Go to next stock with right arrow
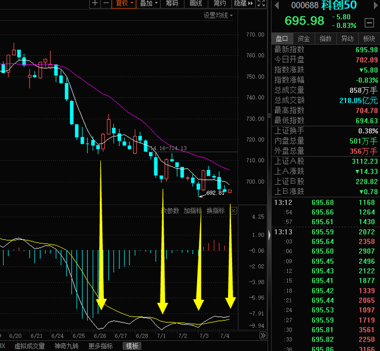 (377, 5)
